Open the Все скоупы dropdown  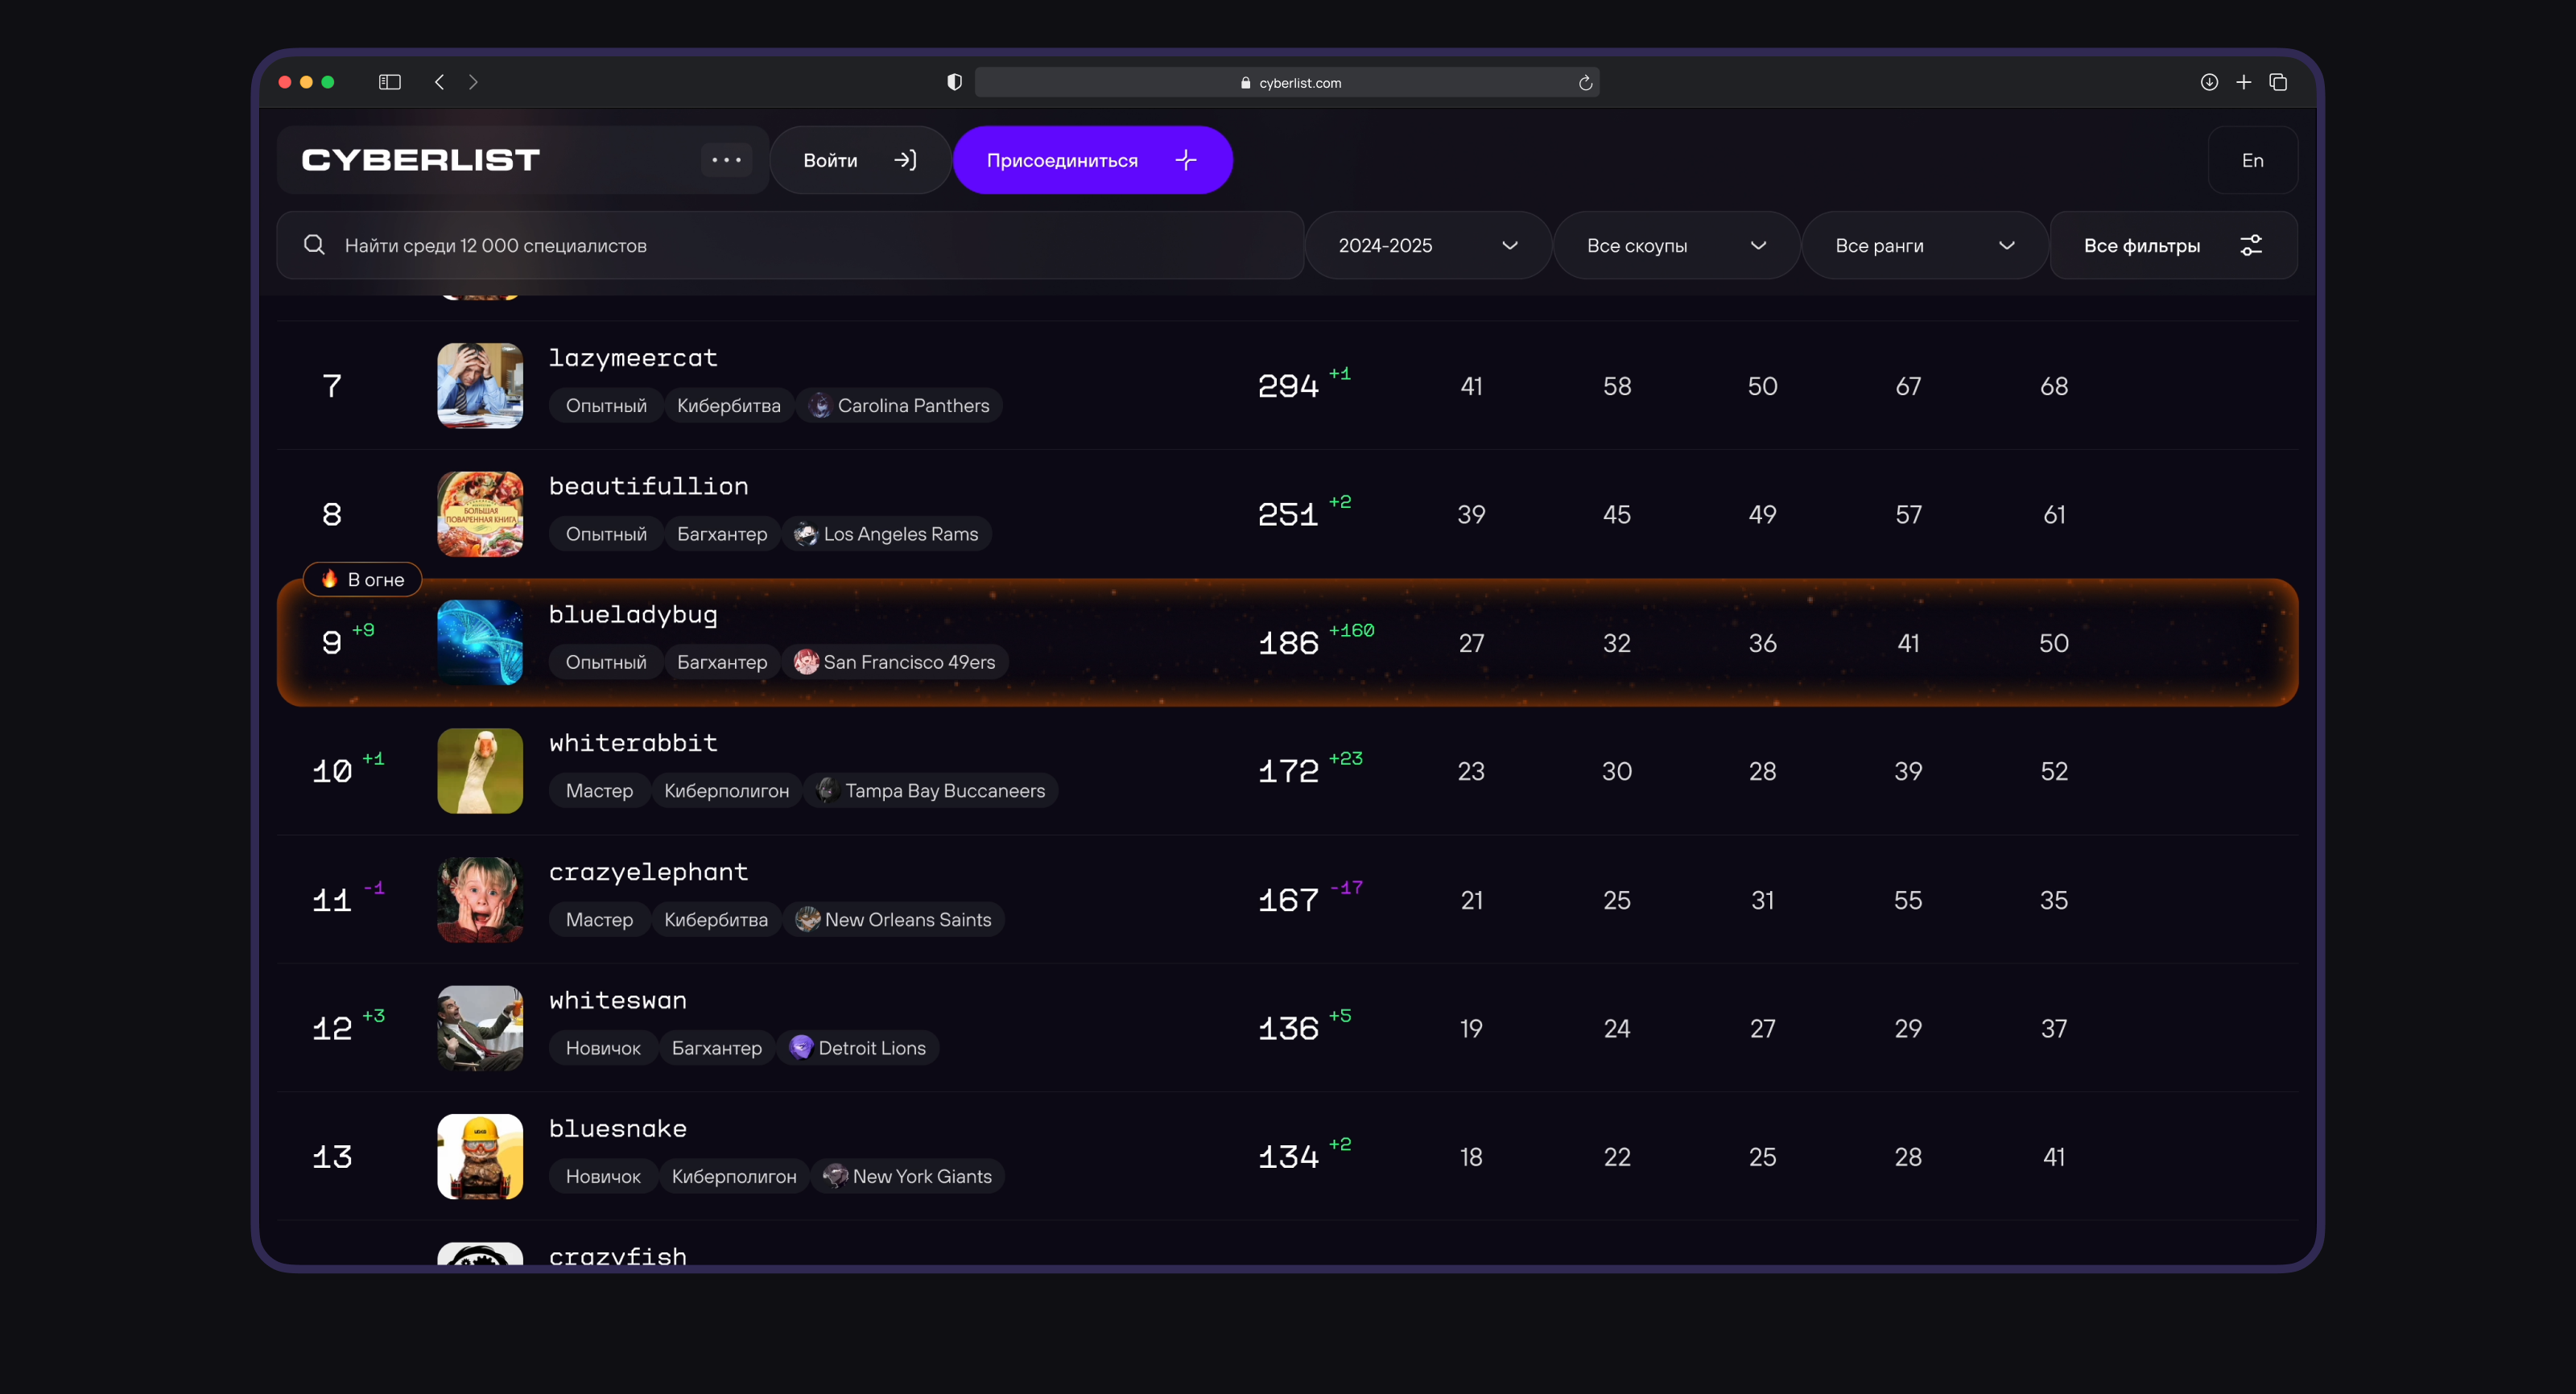click(x=1676, y=245)
